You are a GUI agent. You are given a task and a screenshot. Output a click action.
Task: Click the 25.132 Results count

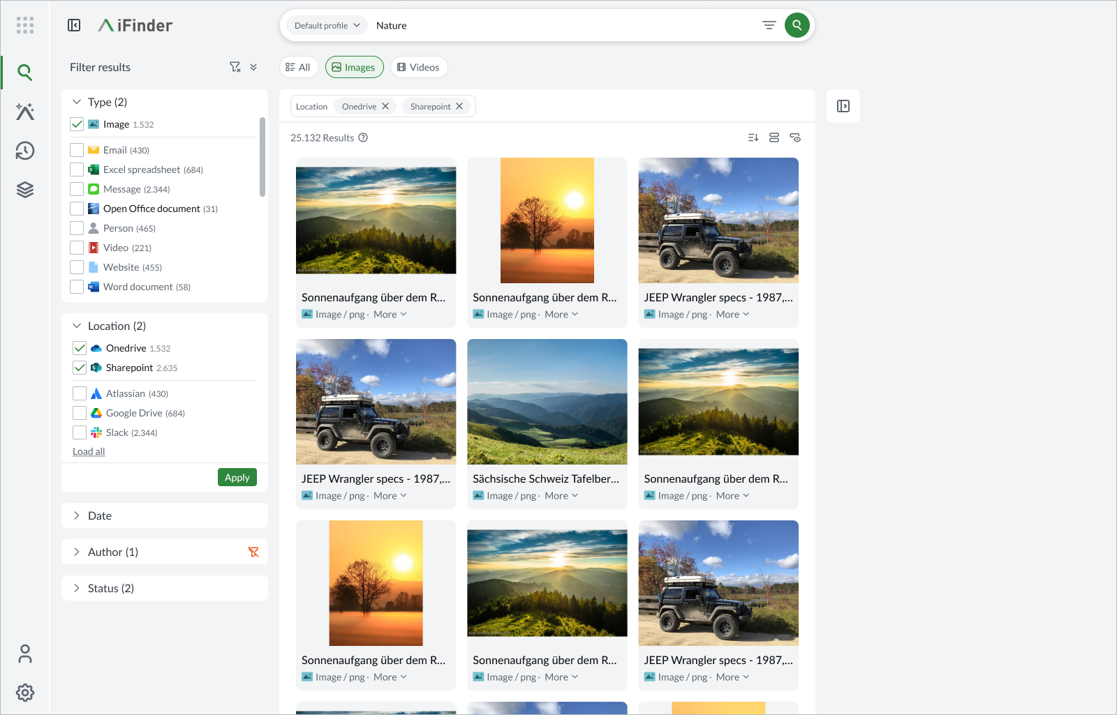tap(323, 137)
